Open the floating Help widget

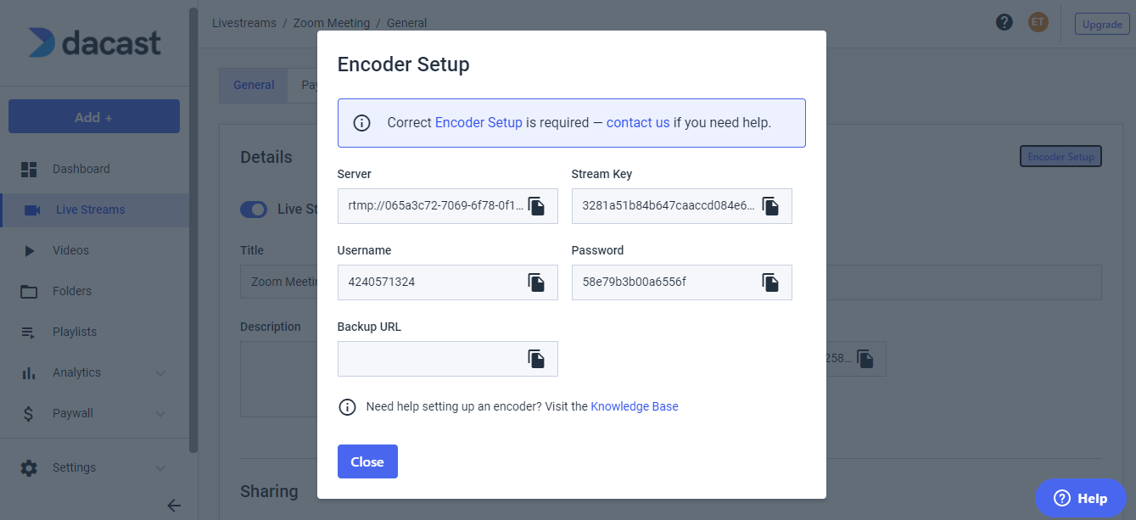point(1080,498)
